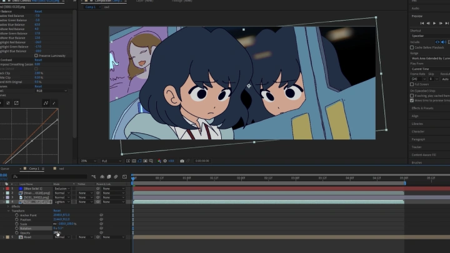Open the Tracker panel
450x253 pixels.
417,147
